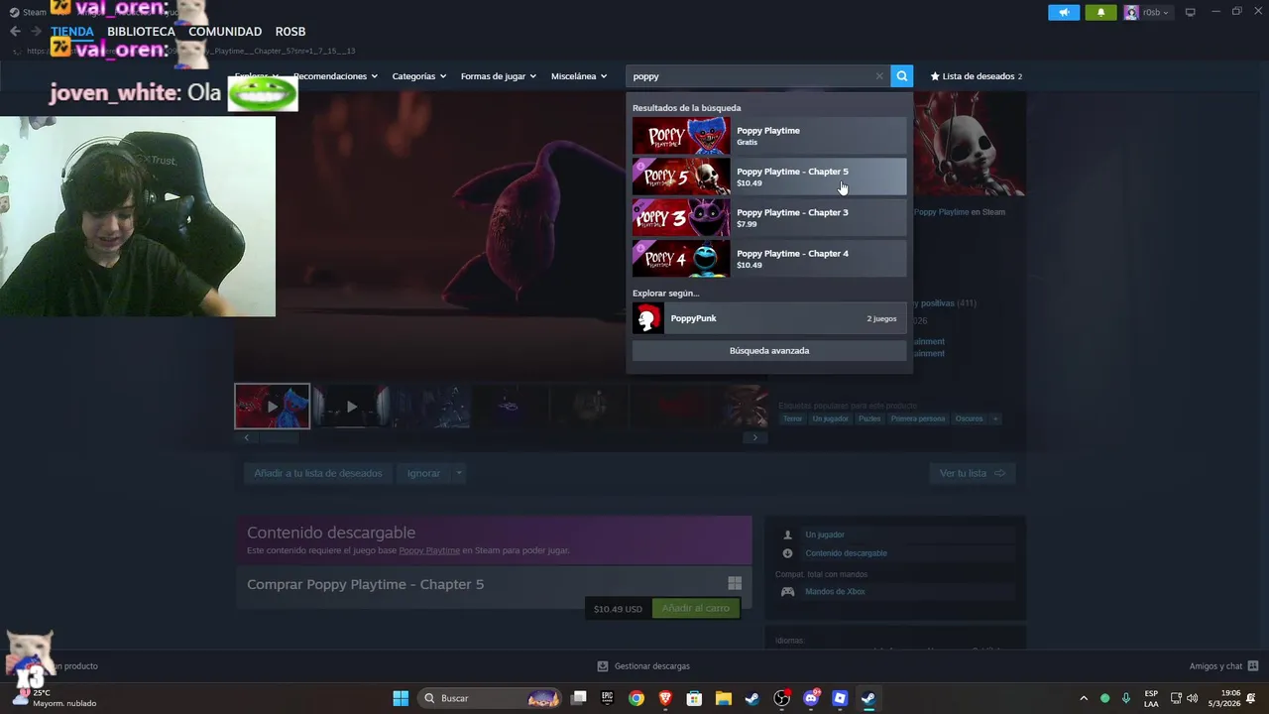Open Brave browser from the taskbar
Viewport: 1269px width, 714px height.
pos(665,698)
